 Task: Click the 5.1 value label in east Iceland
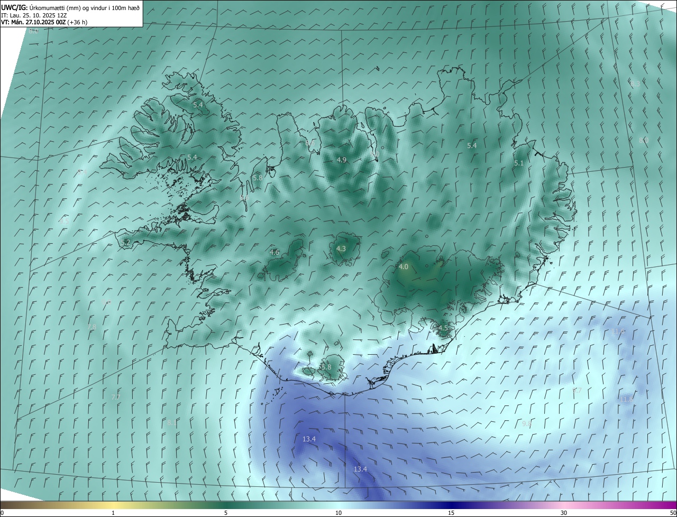tap(519, 163)
